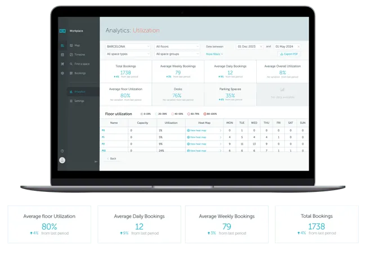Click bottom Total Bookings 1738 tile
The height and width of the screenshot is (256, 366).
pos(317,224)
